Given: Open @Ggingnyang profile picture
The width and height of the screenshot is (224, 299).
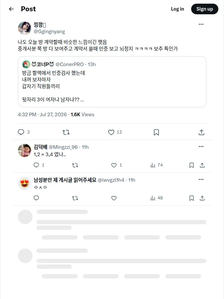Looking at the screenshot, I should [x=24, y=28].
